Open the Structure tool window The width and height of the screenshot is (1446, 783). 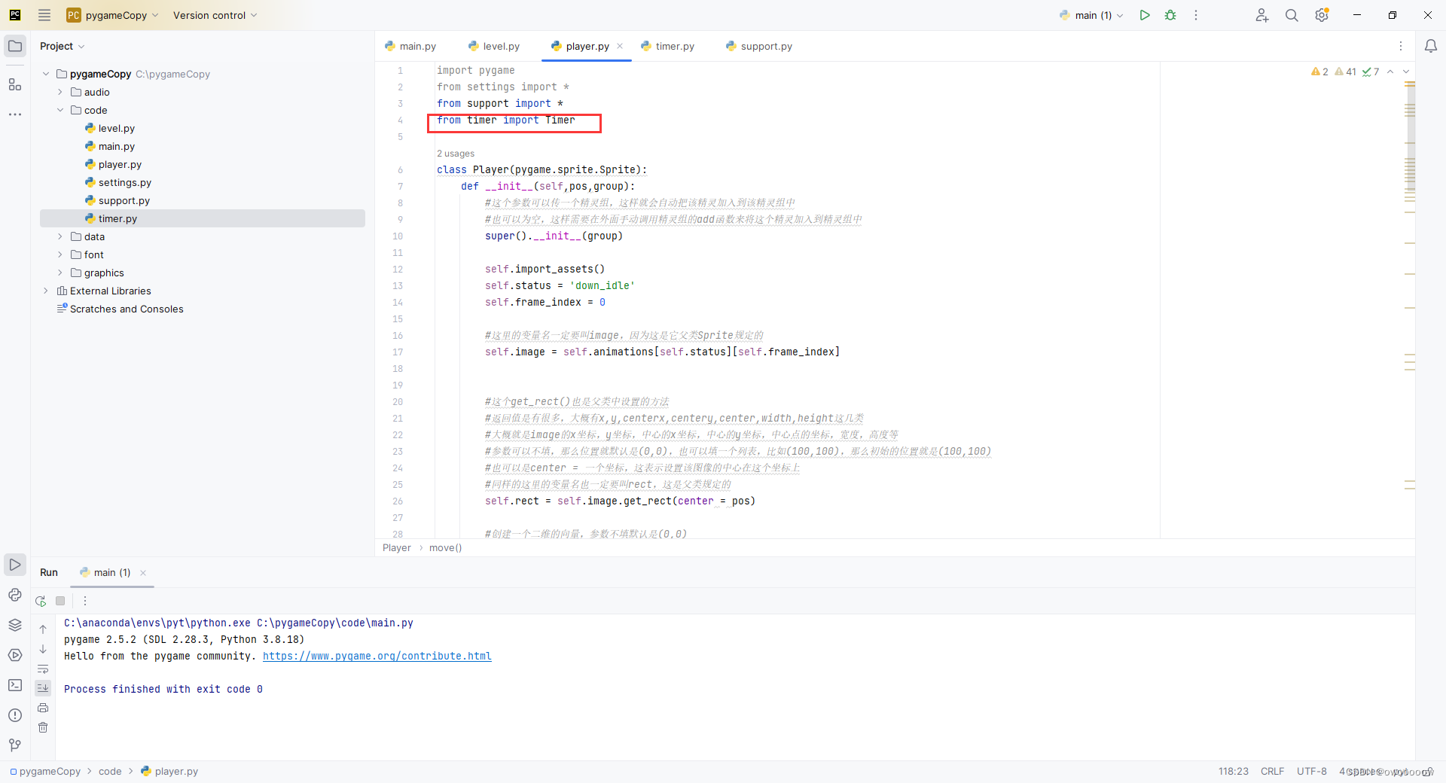point(15,84)
